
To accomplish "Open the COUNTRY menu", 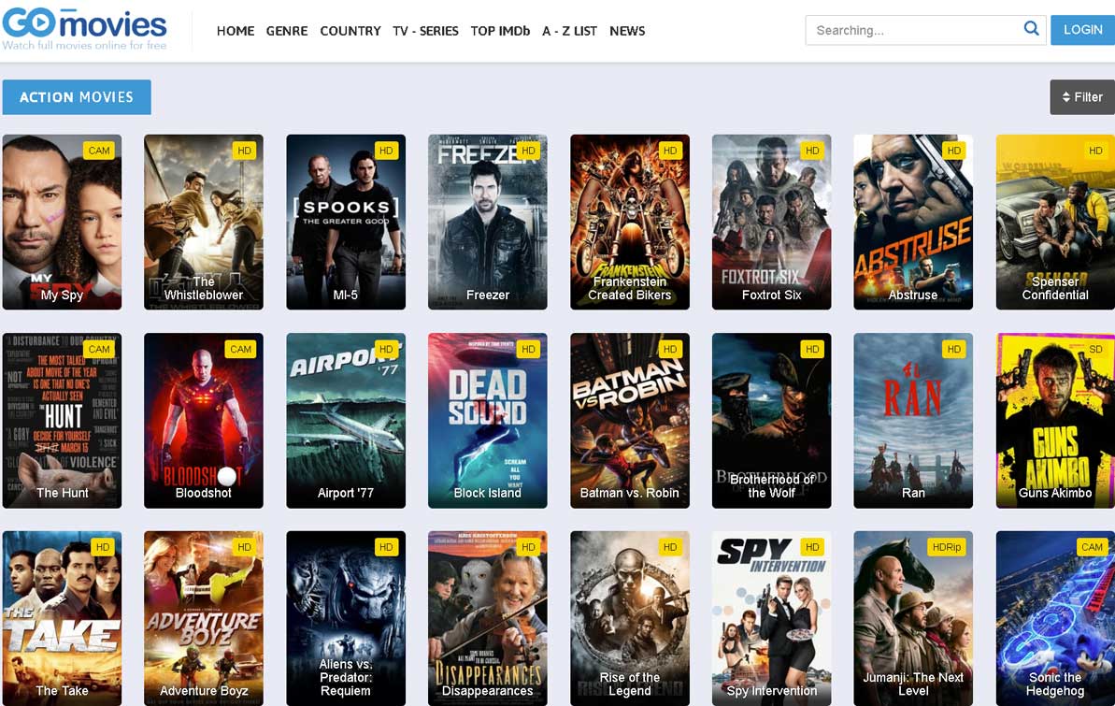I will click(x=350, y=31).
